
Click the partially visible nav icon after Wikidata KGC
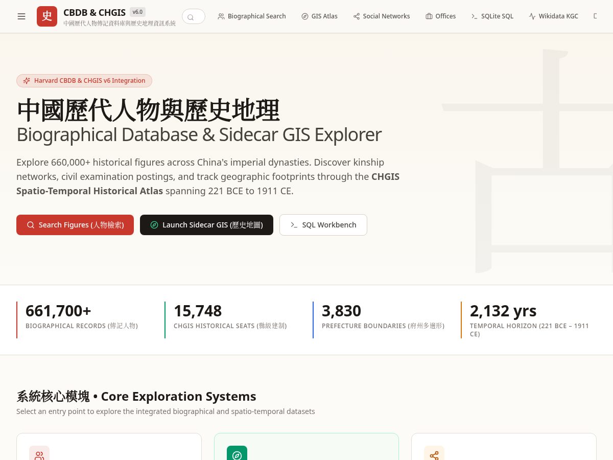pyautogui.click(x=595, y=16)
